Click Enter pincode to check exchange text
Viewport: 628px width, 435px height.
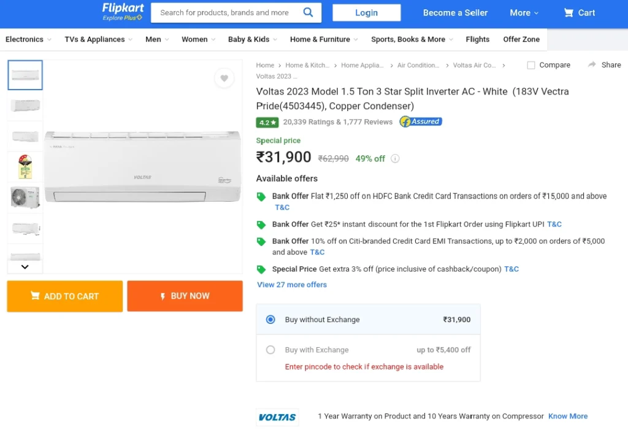pyautogui.click(x=364, y=367)
